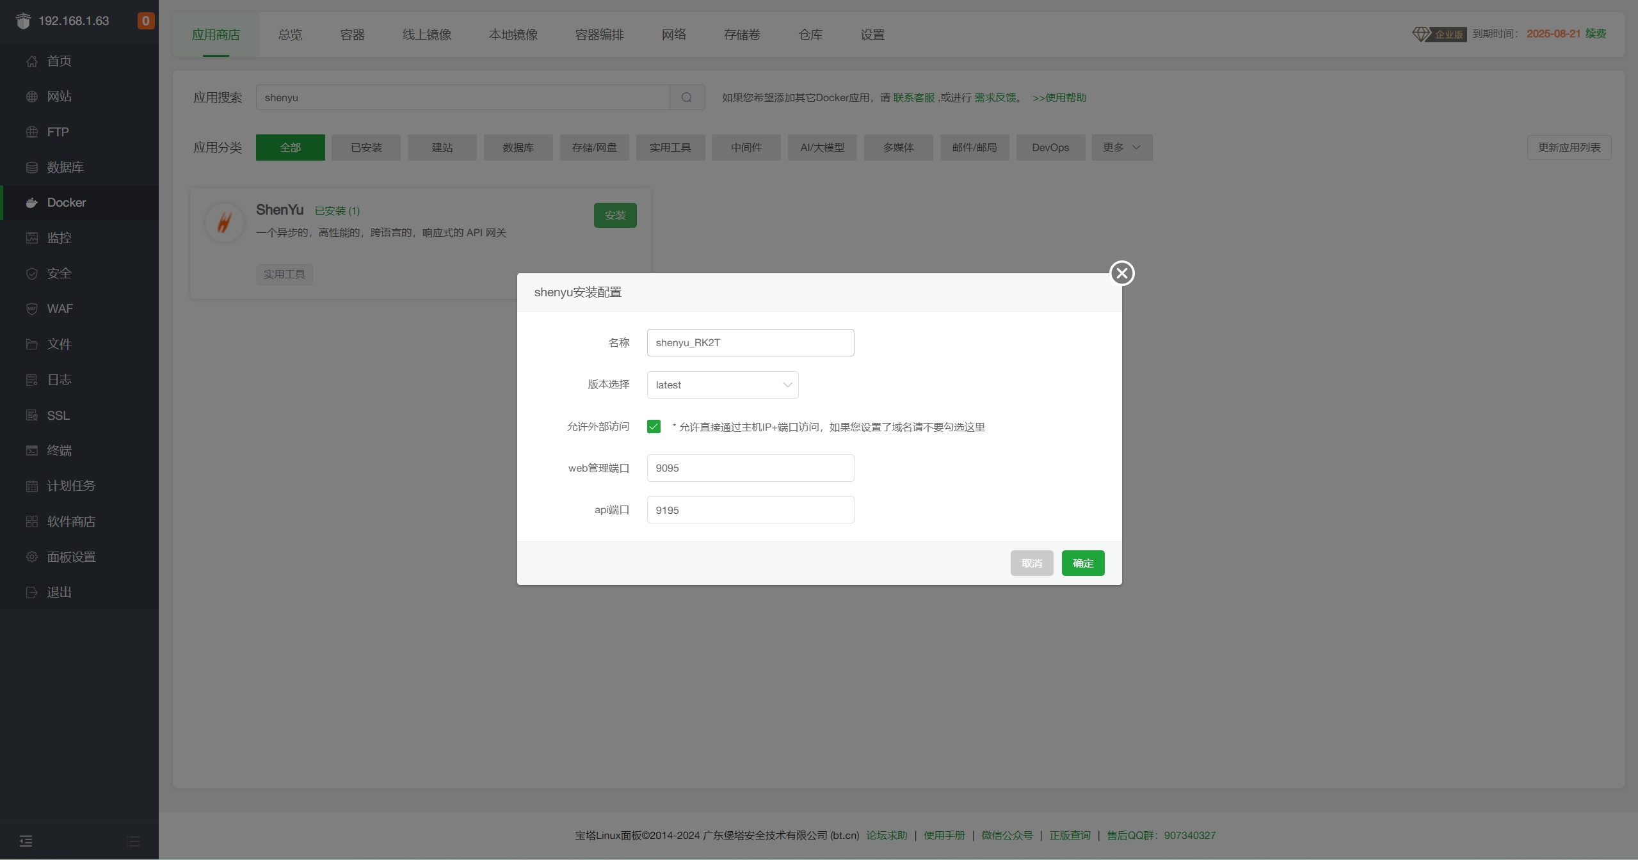This screenshot has width=1638, height=860.
Task: Click the software store grid icon
Action: (x=31, y=522)
